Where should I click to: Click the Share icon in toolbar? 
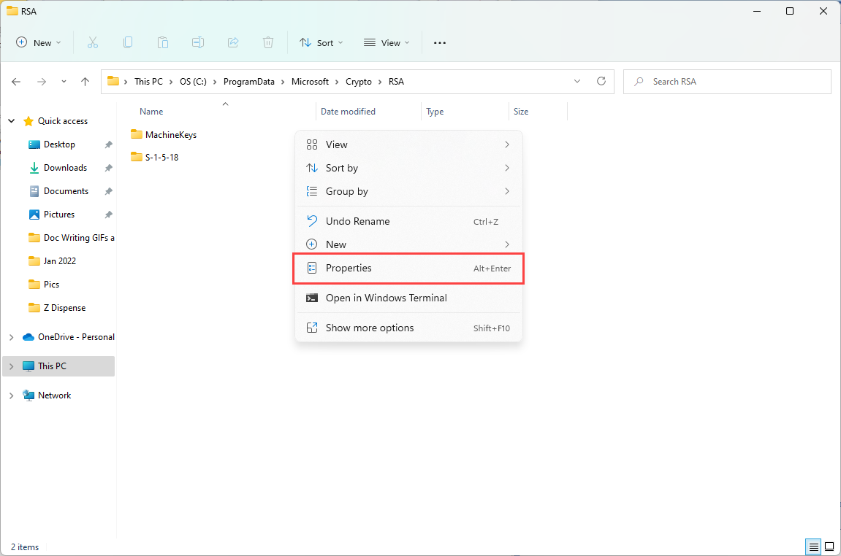[x=233, y=42]
